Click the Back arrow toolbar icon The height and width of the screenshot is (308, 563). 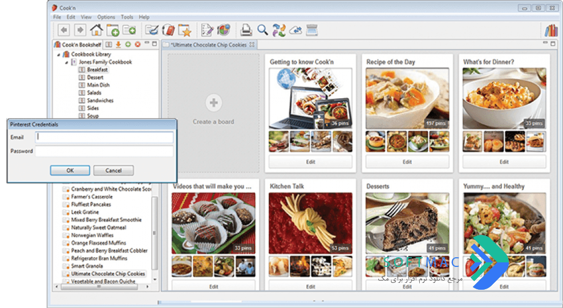click(x=64, y=30)
